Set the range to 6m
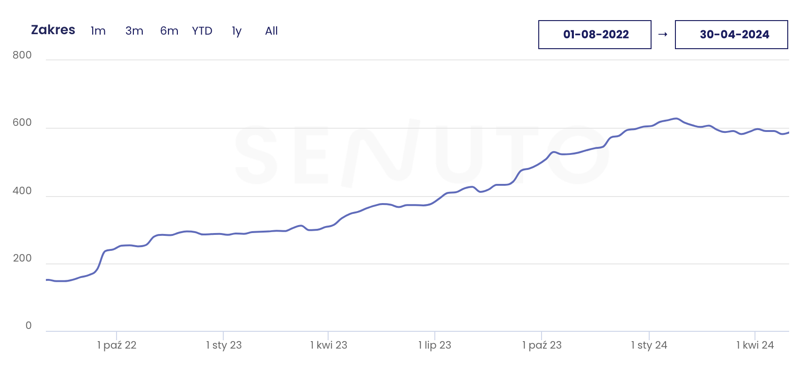This screenshot has width=806, height=365. tap(169, 31)
